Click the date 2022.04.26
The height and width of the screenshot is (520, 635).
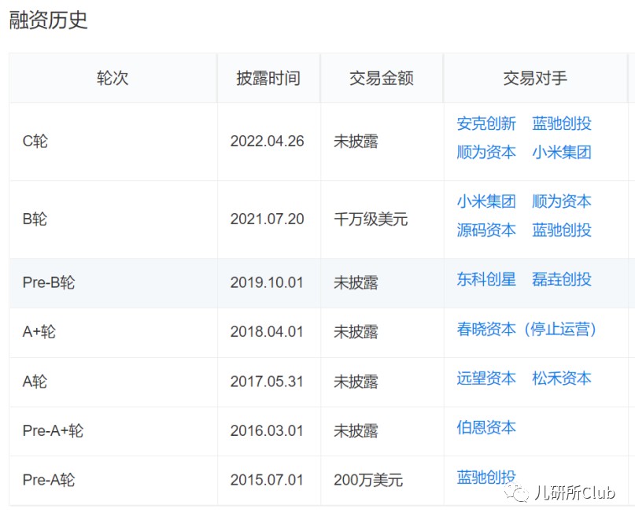point(268,142)
